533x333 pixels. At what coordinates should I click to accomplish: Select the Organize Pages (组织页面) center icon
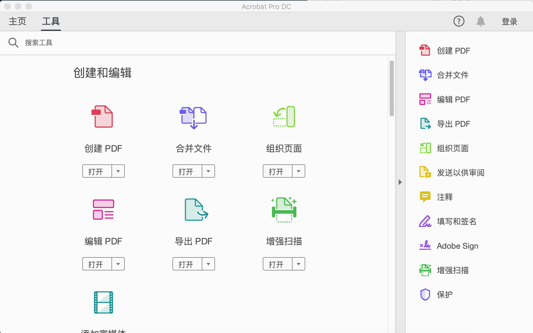(284, 117)
